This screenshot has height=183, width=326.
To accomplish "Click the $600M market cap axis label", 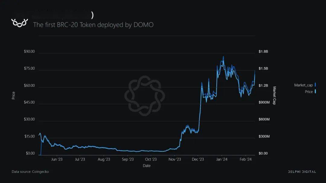I will [264, 119].
